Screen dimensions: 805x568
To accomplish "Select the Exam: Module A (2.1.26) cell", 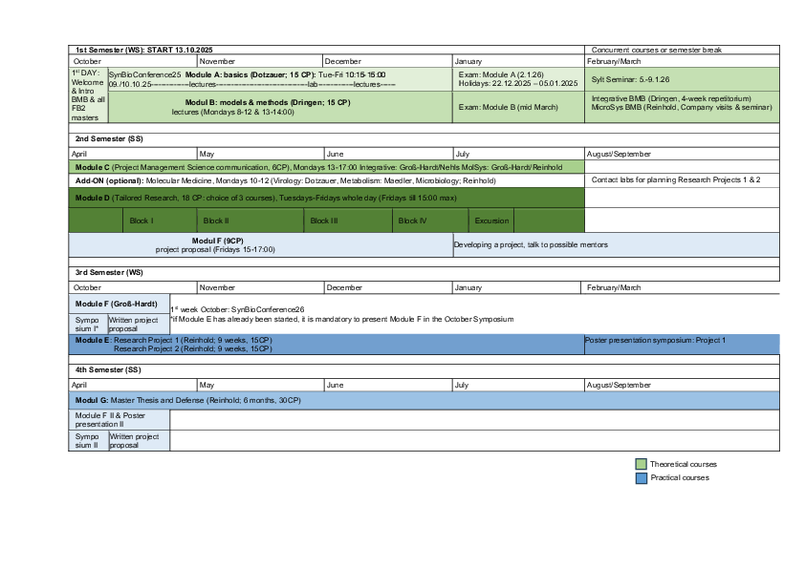I will pos(516,77).
